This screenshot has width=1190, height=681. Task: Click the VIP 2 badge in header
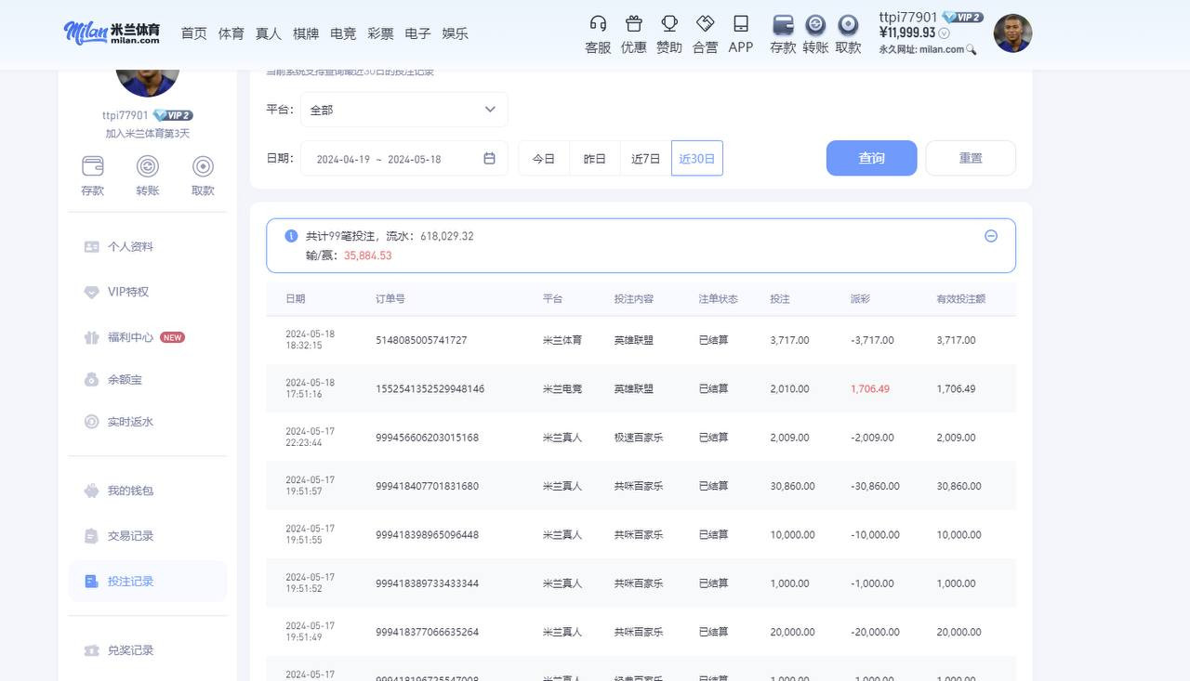point(962,17)
